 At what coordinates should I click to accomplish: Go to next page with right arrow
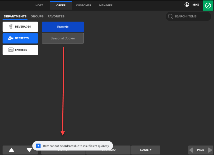click(x=210, y=150)
